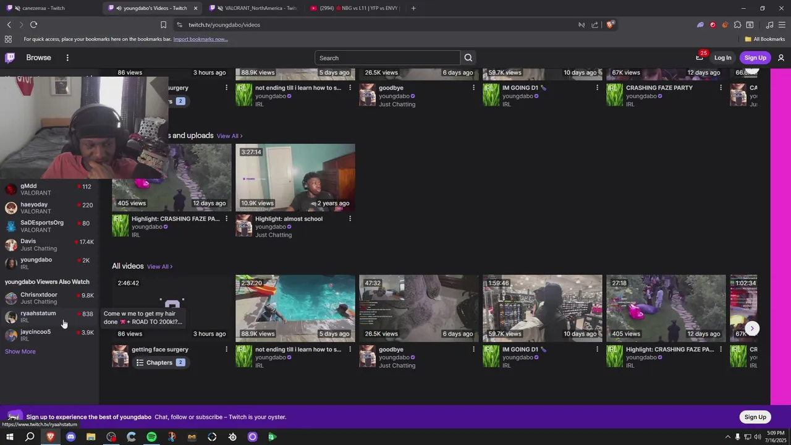Click the Twitch logo home icon
The width and height of the screenshot is (791, 445).
click(x=10, y=57)
